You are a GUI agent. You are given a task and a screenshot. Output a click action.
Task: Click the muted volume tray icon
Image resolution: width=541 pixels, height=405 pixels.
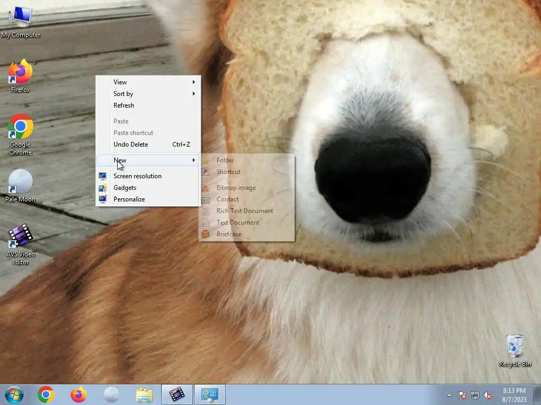pyautogui.click(x=488, y=395)
